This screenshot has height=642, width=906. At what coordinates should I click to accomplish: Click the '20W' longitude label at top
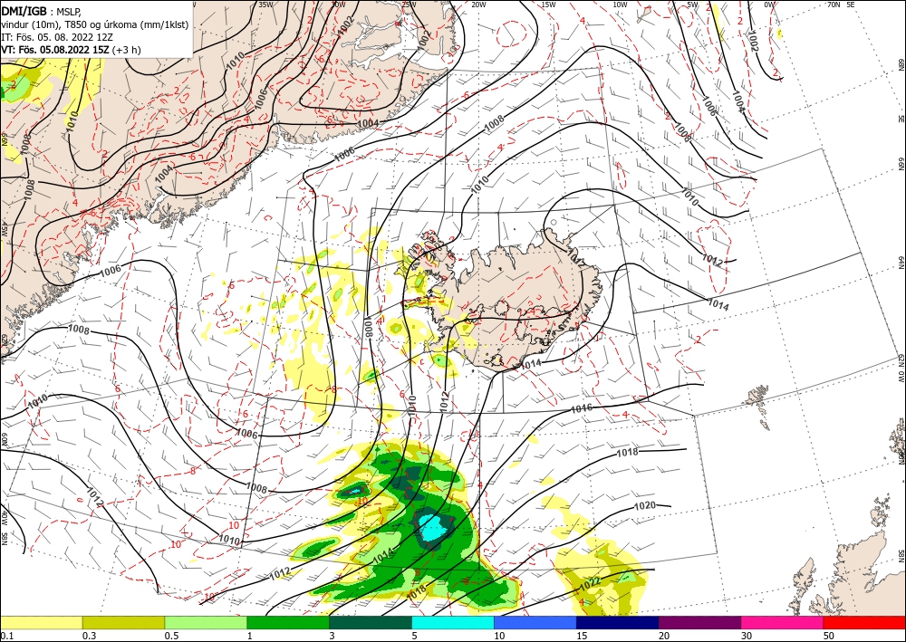point(477,5)
